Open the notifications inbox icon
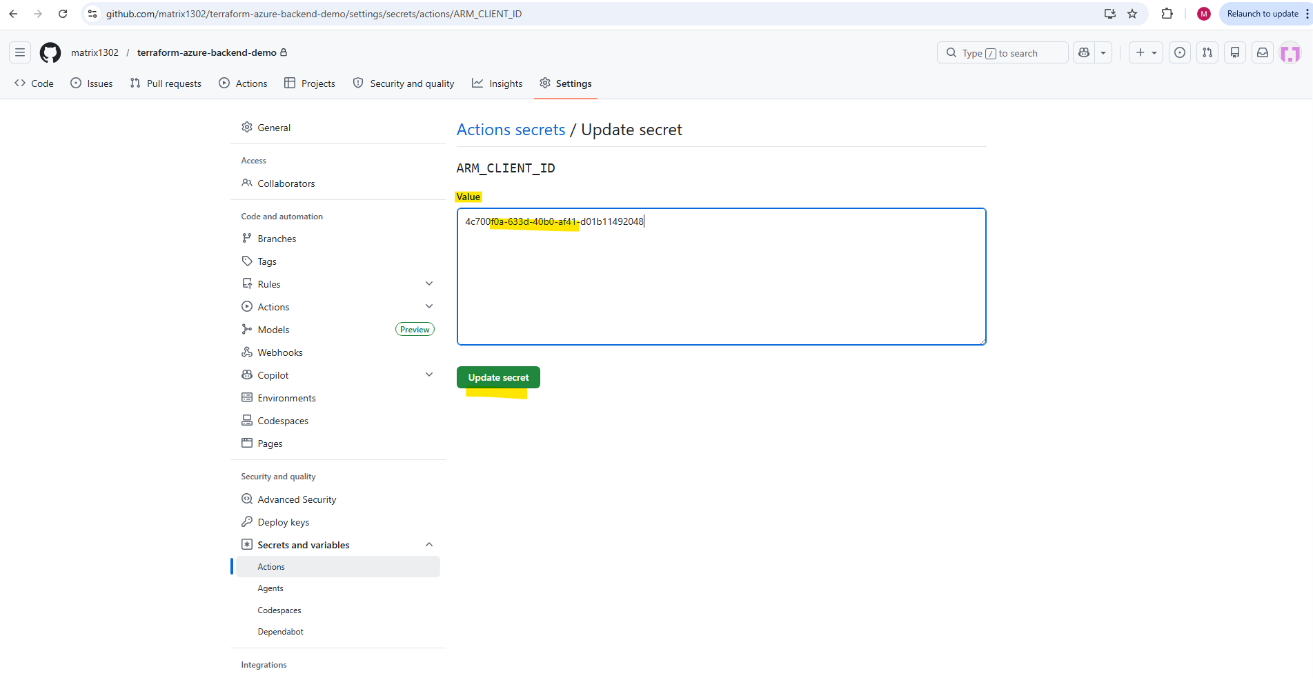The height and width of the screenshot is (678, 1313). [1263, 52]
